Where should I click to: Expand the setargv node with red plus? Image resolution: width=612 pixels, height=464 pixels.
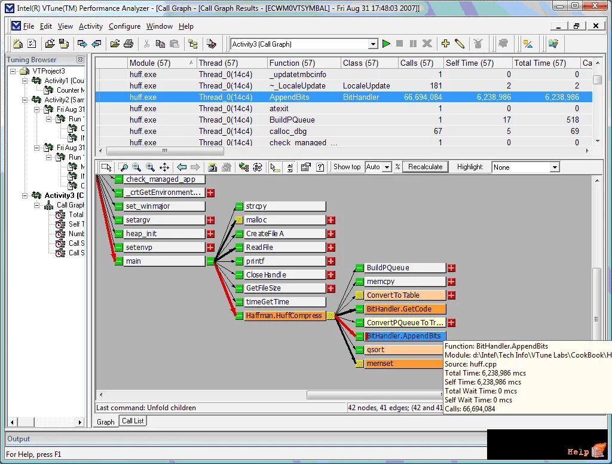click(210, 220)
